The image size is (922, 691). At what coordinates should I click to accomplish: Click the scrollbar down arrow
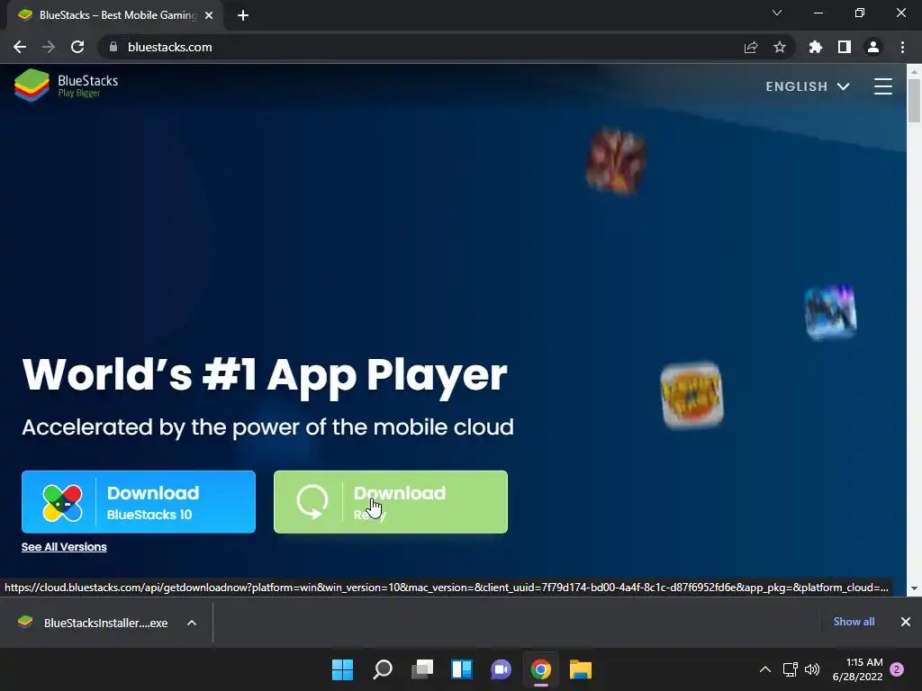pyautogui.click(x=914, y=588)
